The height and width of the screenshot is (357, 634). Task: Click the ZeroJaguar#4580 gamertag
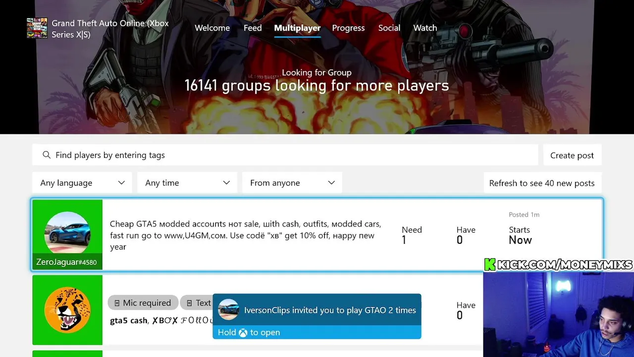(x=66, y=262)
